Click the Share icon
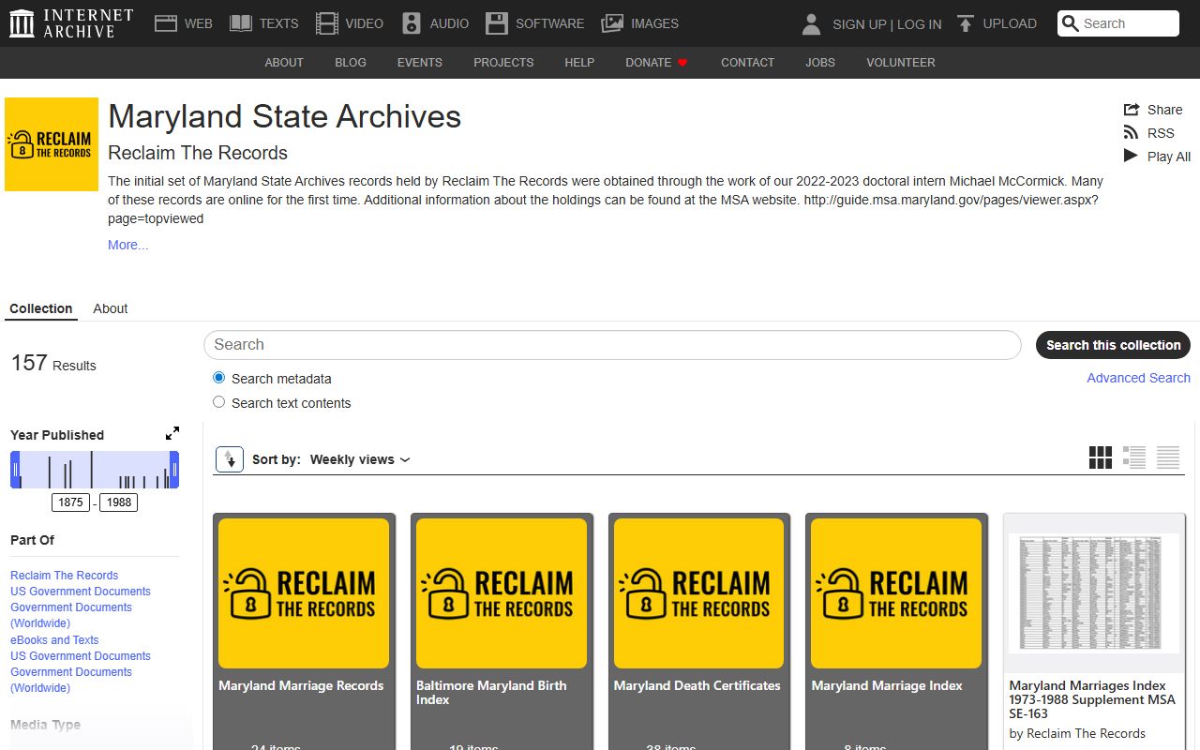Screen dimensions: 1200x750 (1132, 110)
